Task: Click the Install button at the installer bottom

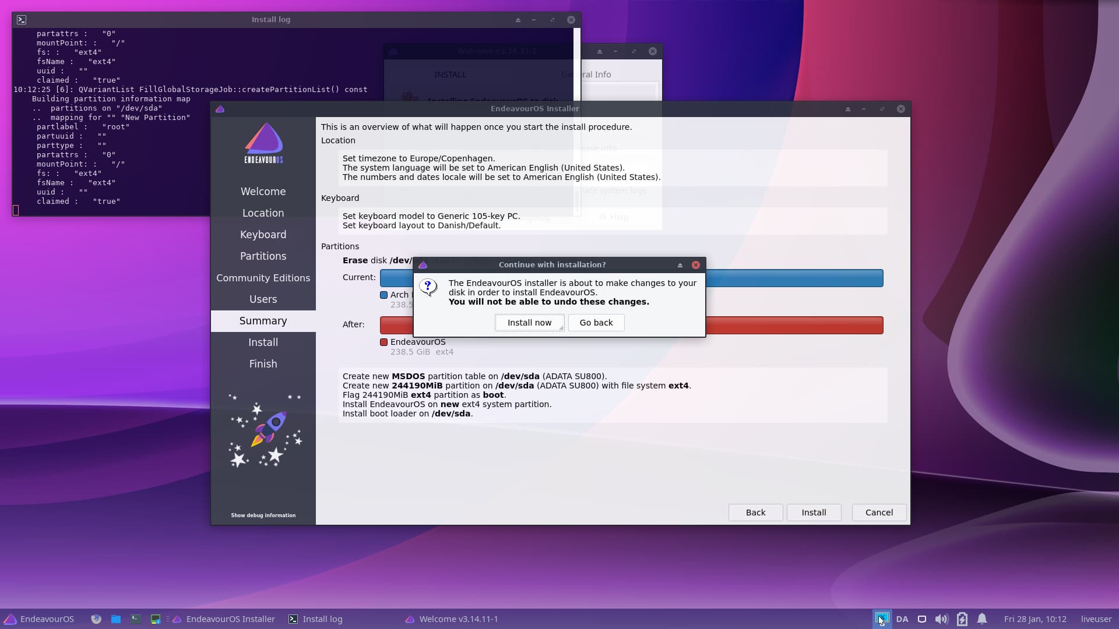Action: point(814,513)
